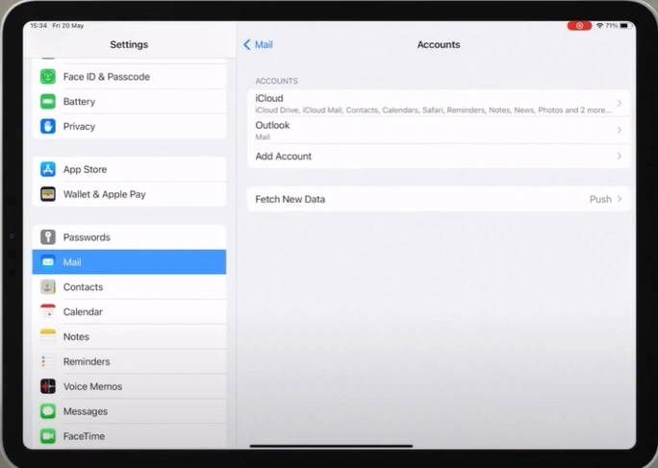658x468 pixels.
Task: Open the iCloud account chevron
Action: (x=619, y=103)
